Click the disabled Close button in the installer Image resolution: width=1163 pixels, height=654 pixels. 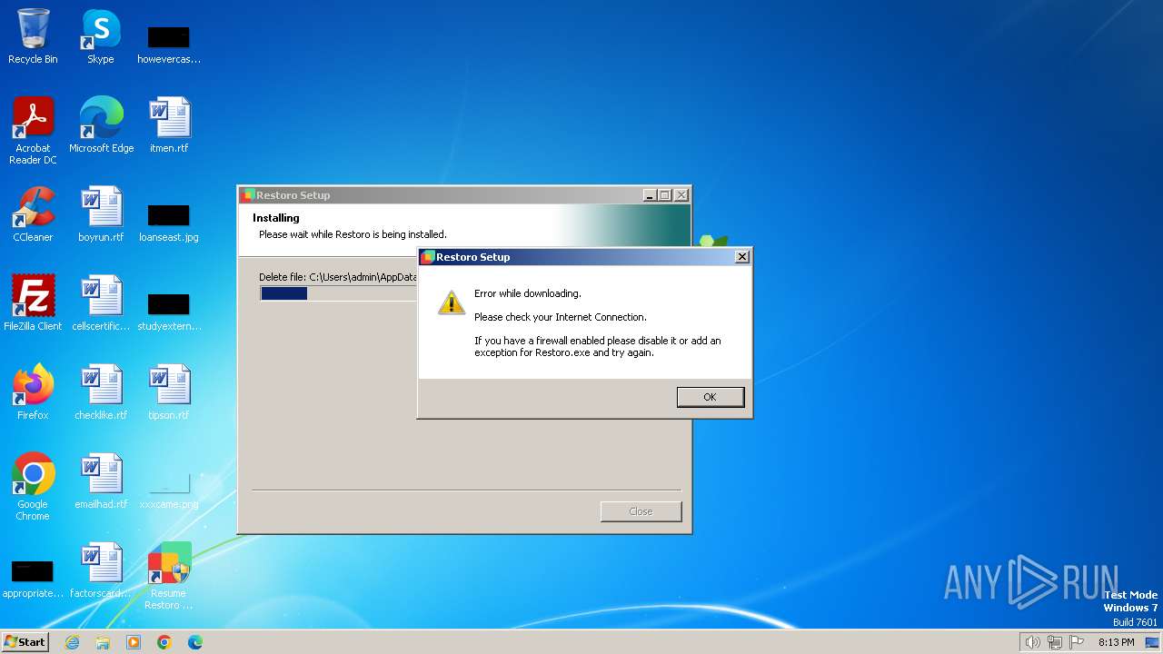pyautogui.click(x=641, y=511)
